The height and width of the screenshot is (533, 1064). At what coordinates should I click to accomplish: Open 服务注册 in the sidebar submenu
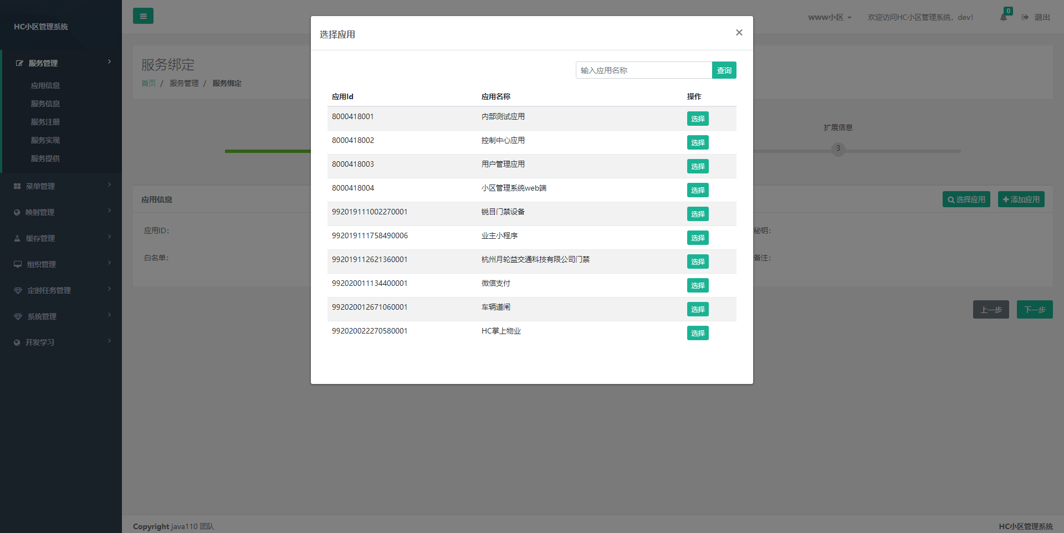45,122
